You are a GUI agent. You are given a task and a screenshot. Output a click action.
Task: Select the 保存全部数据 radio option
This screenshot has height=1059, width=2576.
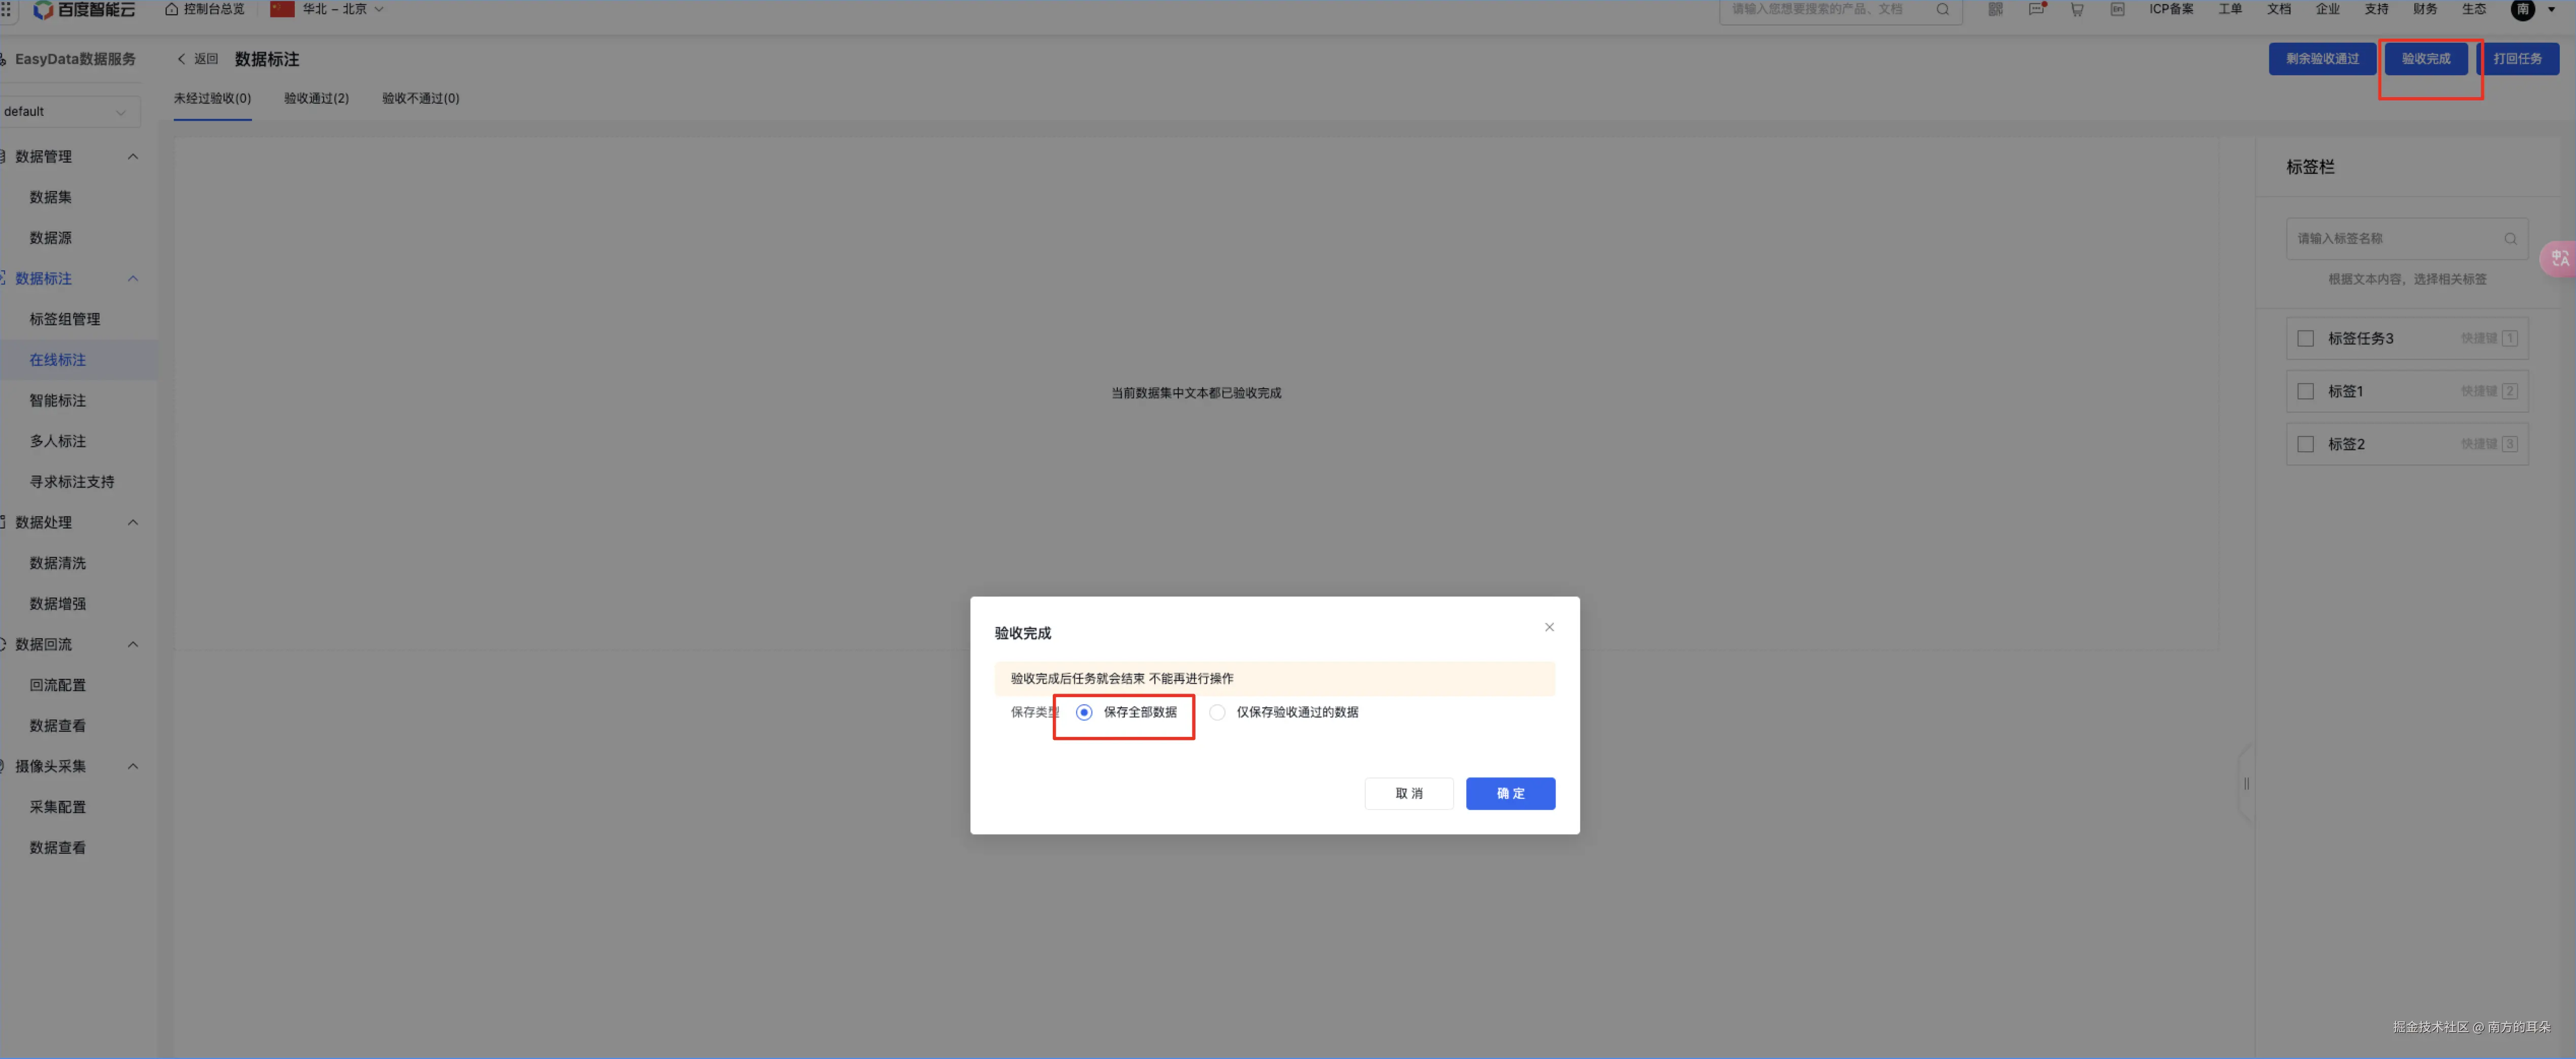point(1084,712)
